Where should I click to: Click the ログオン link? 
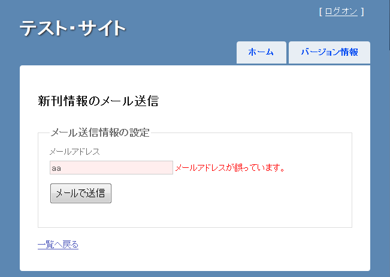[x=341, y=11]
